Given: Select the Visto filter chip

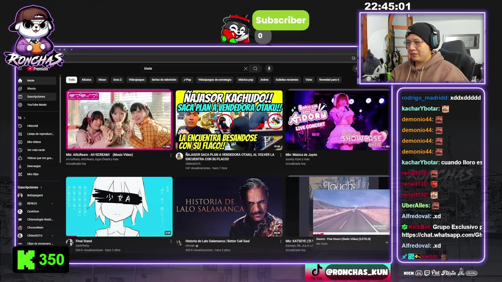Looking at the screenshot, I should tap(309, 80).
